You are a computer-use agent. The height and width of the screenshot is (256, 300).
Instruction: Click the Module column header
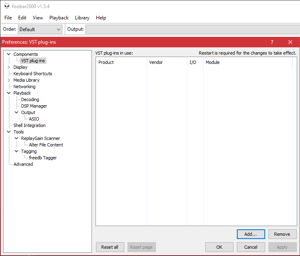(248, 62)
